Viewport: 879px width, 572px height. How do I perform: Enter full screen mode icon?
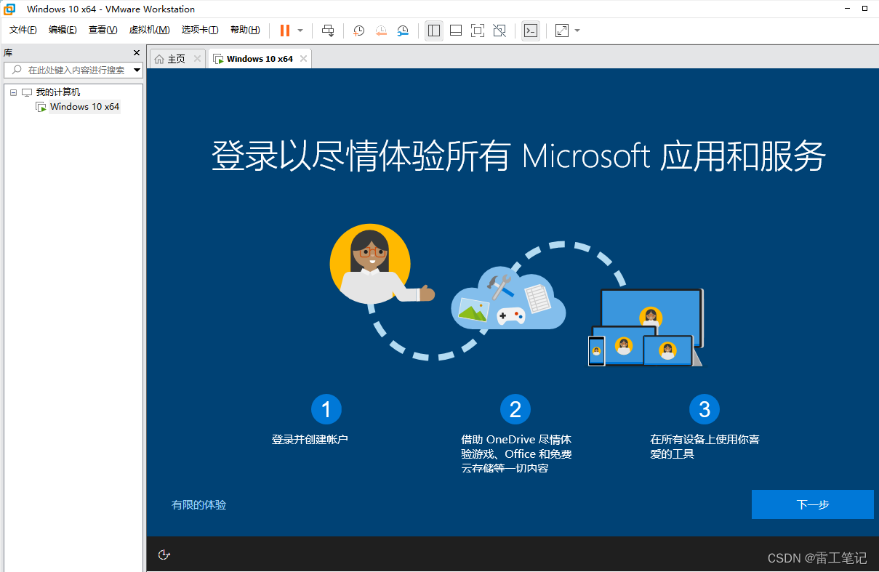[x=478, y=31]
